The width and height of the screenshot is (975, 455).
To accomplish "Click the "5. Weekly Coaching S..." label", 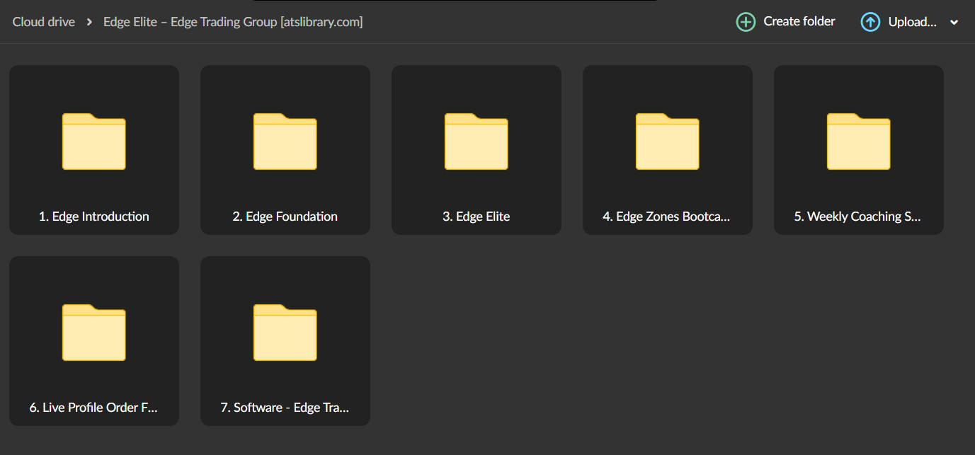I will (857, 217).
